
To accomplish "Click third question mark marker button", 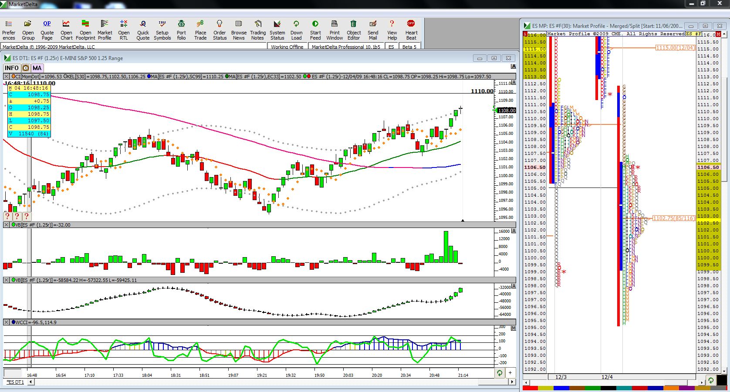I will pos(26,216).
